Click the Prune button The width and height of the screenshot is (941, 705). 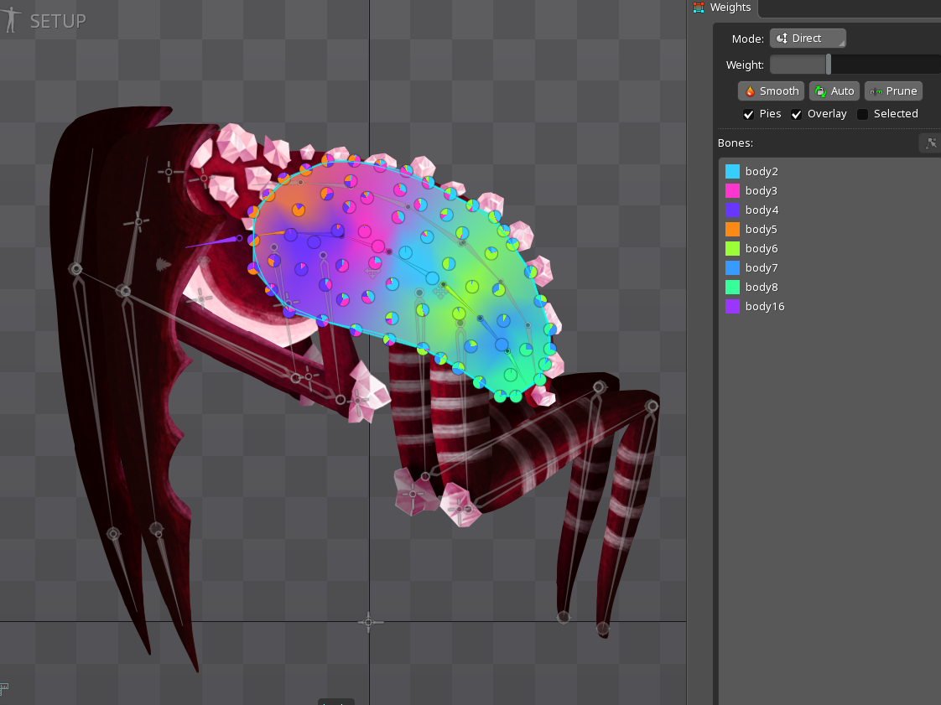(893, 91)
